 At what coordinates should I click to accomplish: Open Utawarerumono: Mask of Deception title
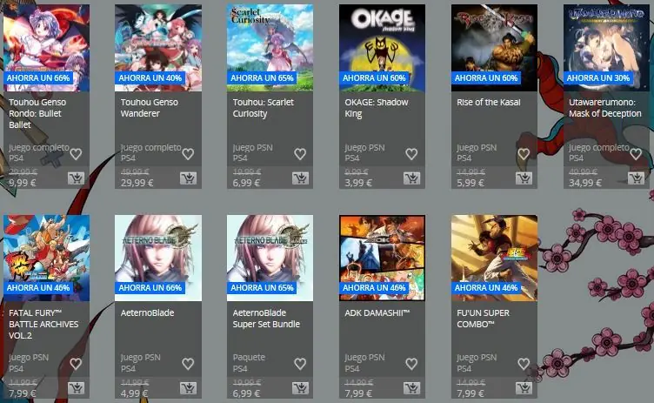pyautogui.click(x=605, y=108)
